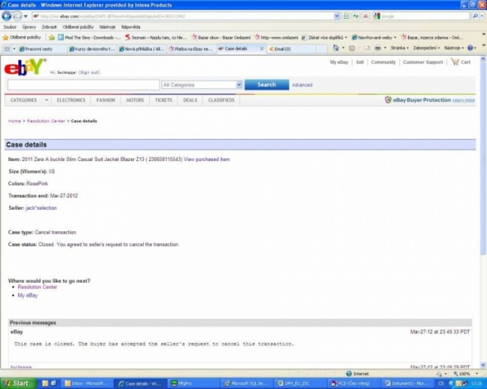Click the Resolution Center bullet link
The height and width of the screenshot is (389, 487).
tap(38, 287)
